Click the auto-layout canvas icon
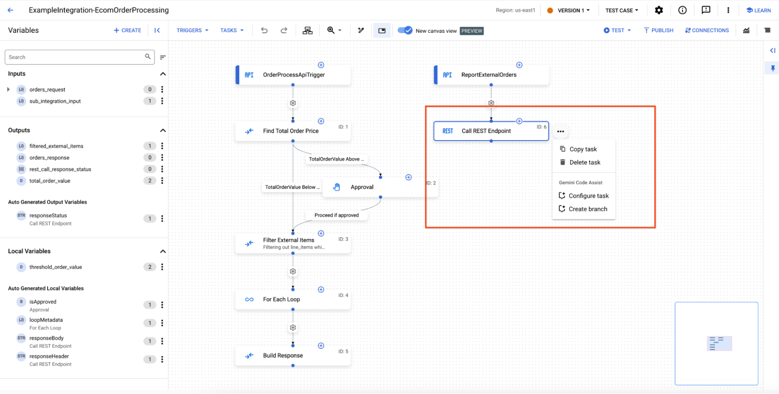The width and height of the screenshot is (779, 394). (x=307, y=30)
